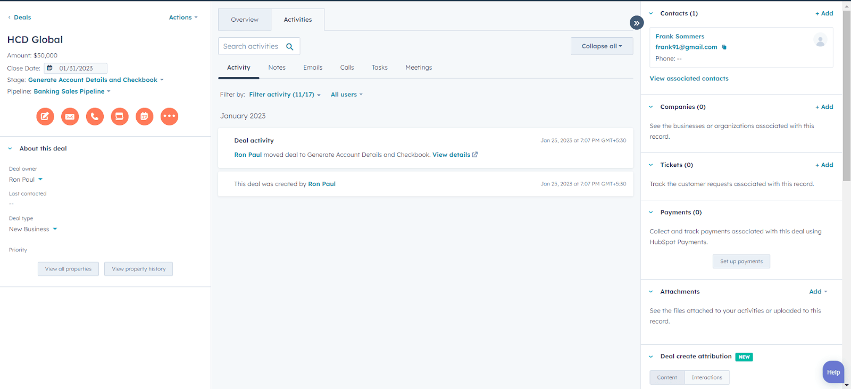Screen dimensions: 851x389
Task: Click the Search activities field
Action: tap(259, 46)
